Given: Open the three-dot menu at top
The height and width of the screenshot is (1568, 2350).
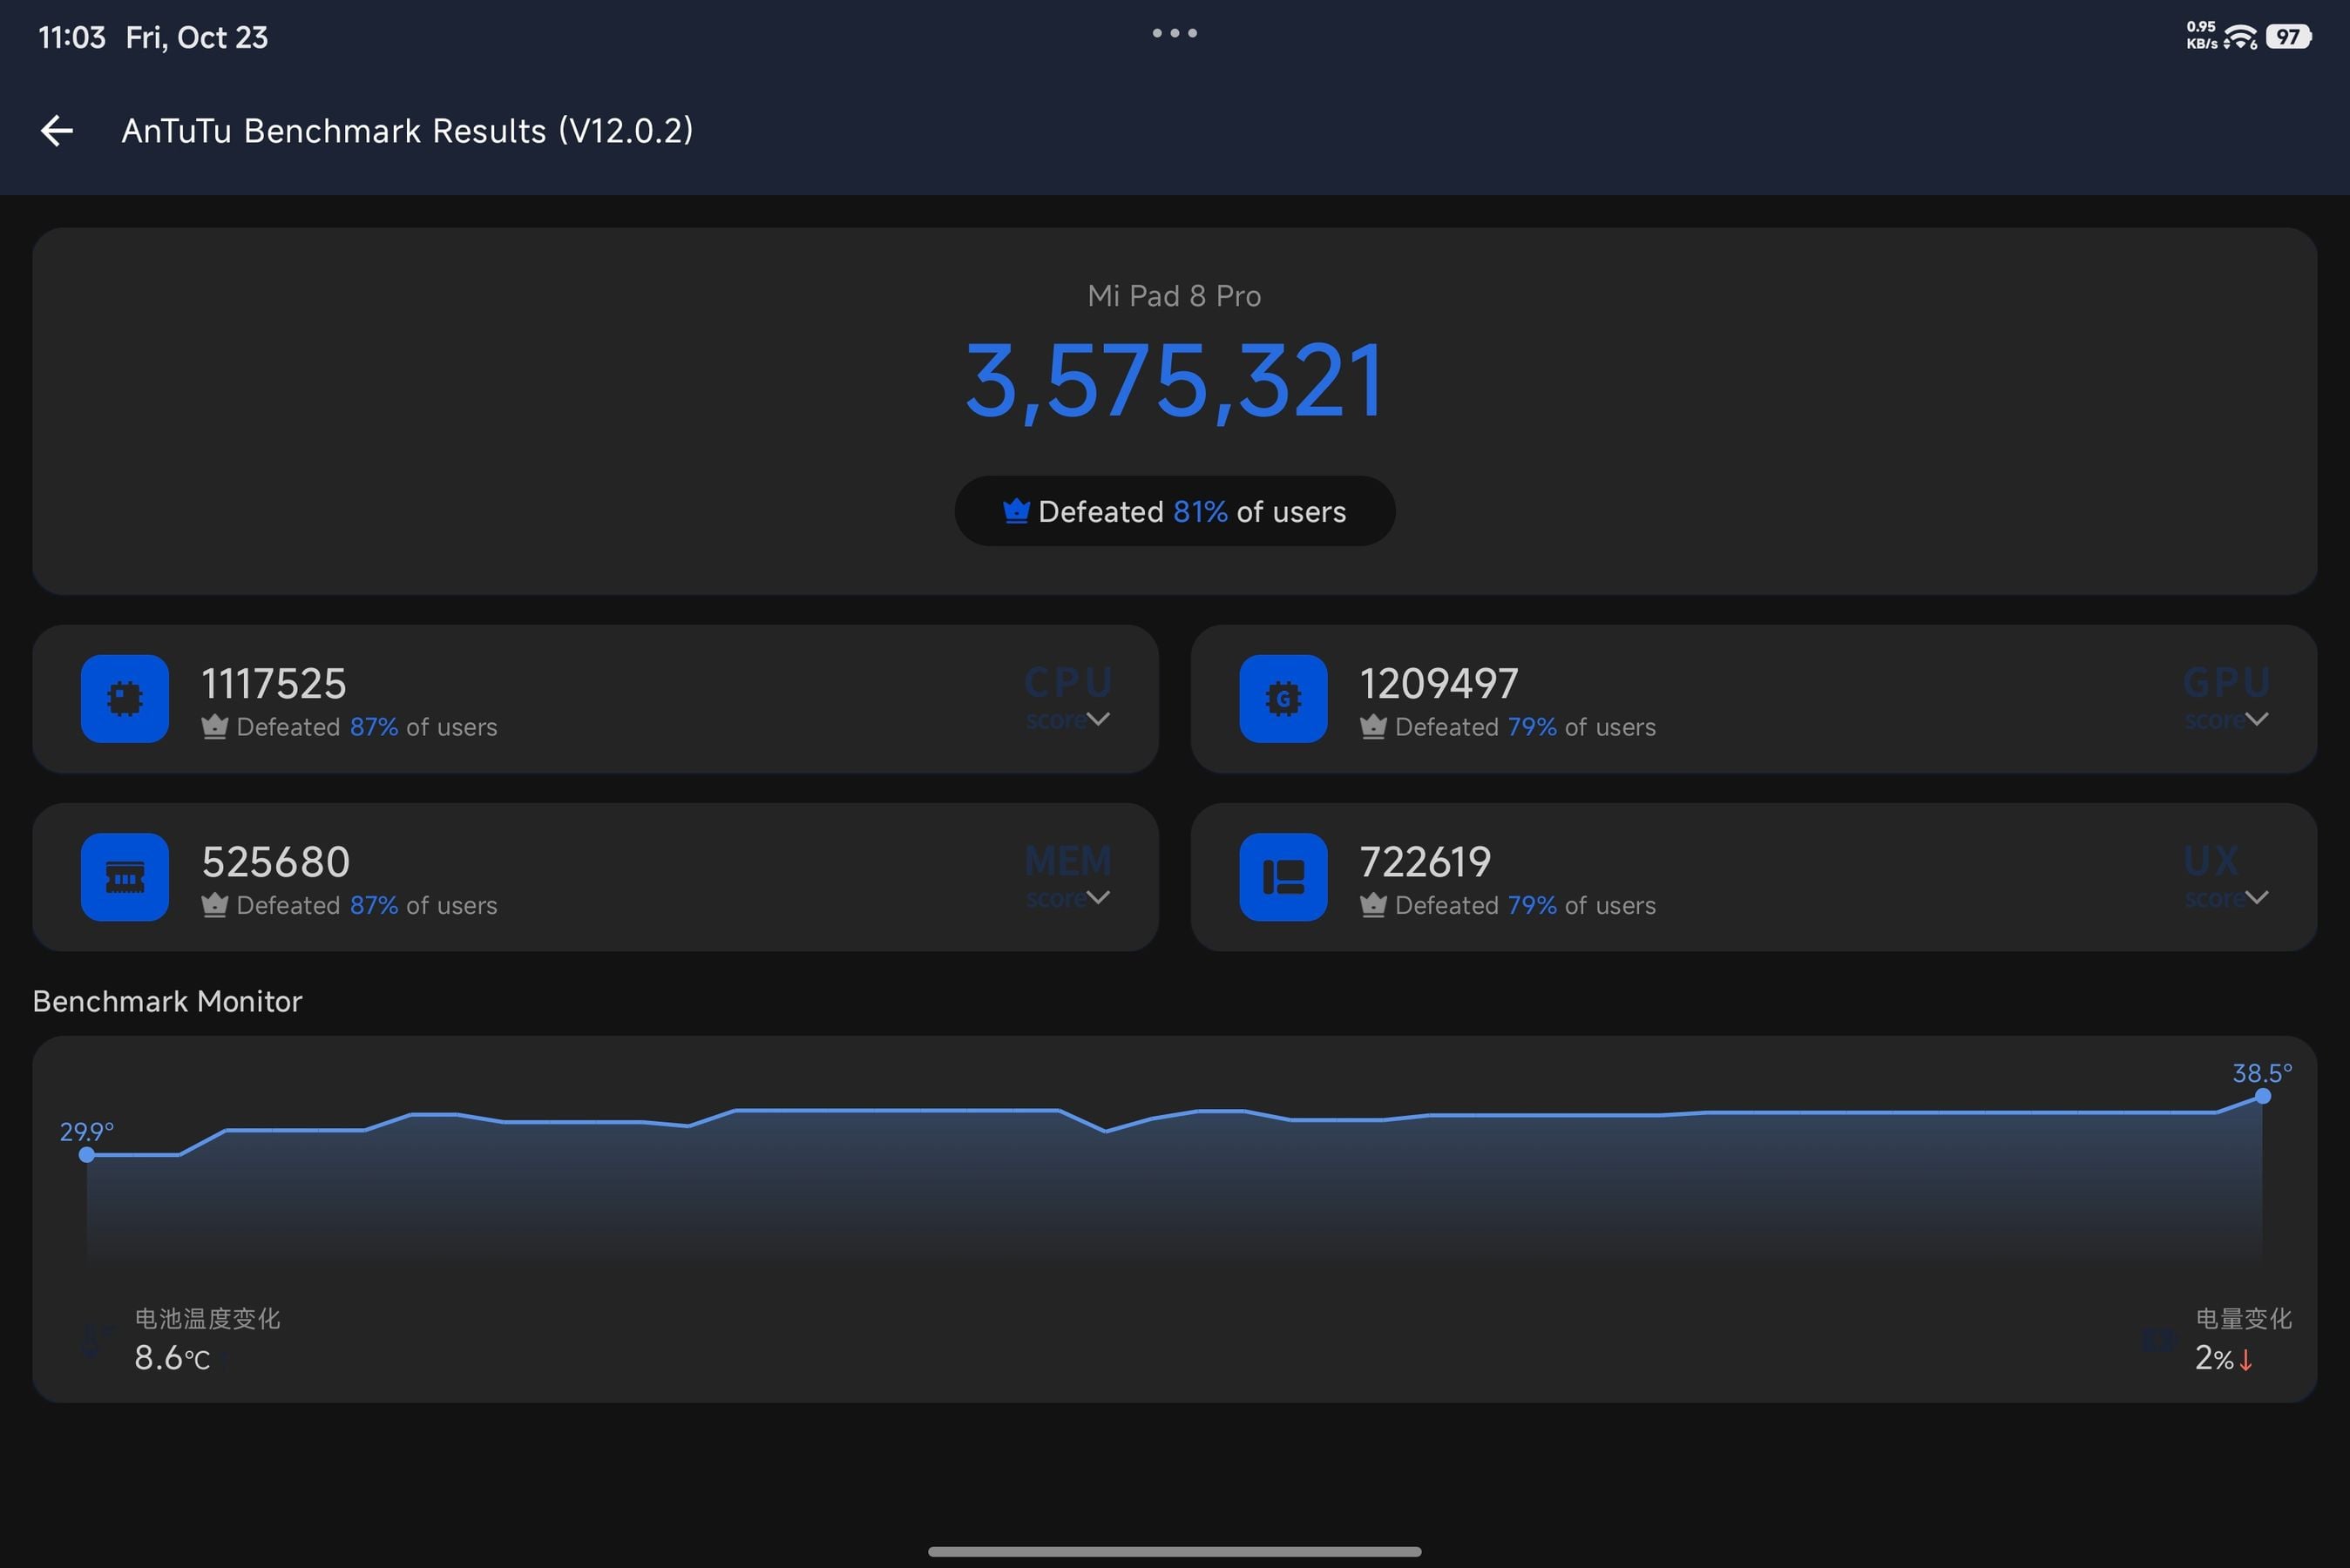Looking at the screenshot, I should point(1174,33).
